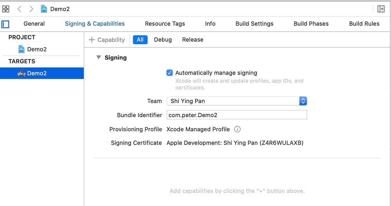The image size is (391, 206).
Task: Switch to the Build Settings tab
Action: [254, 24]
